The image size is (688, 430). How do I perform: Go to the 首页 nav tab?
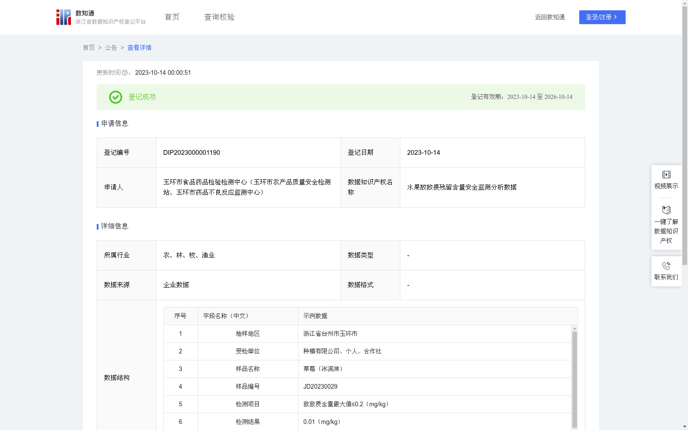[172, 17]
